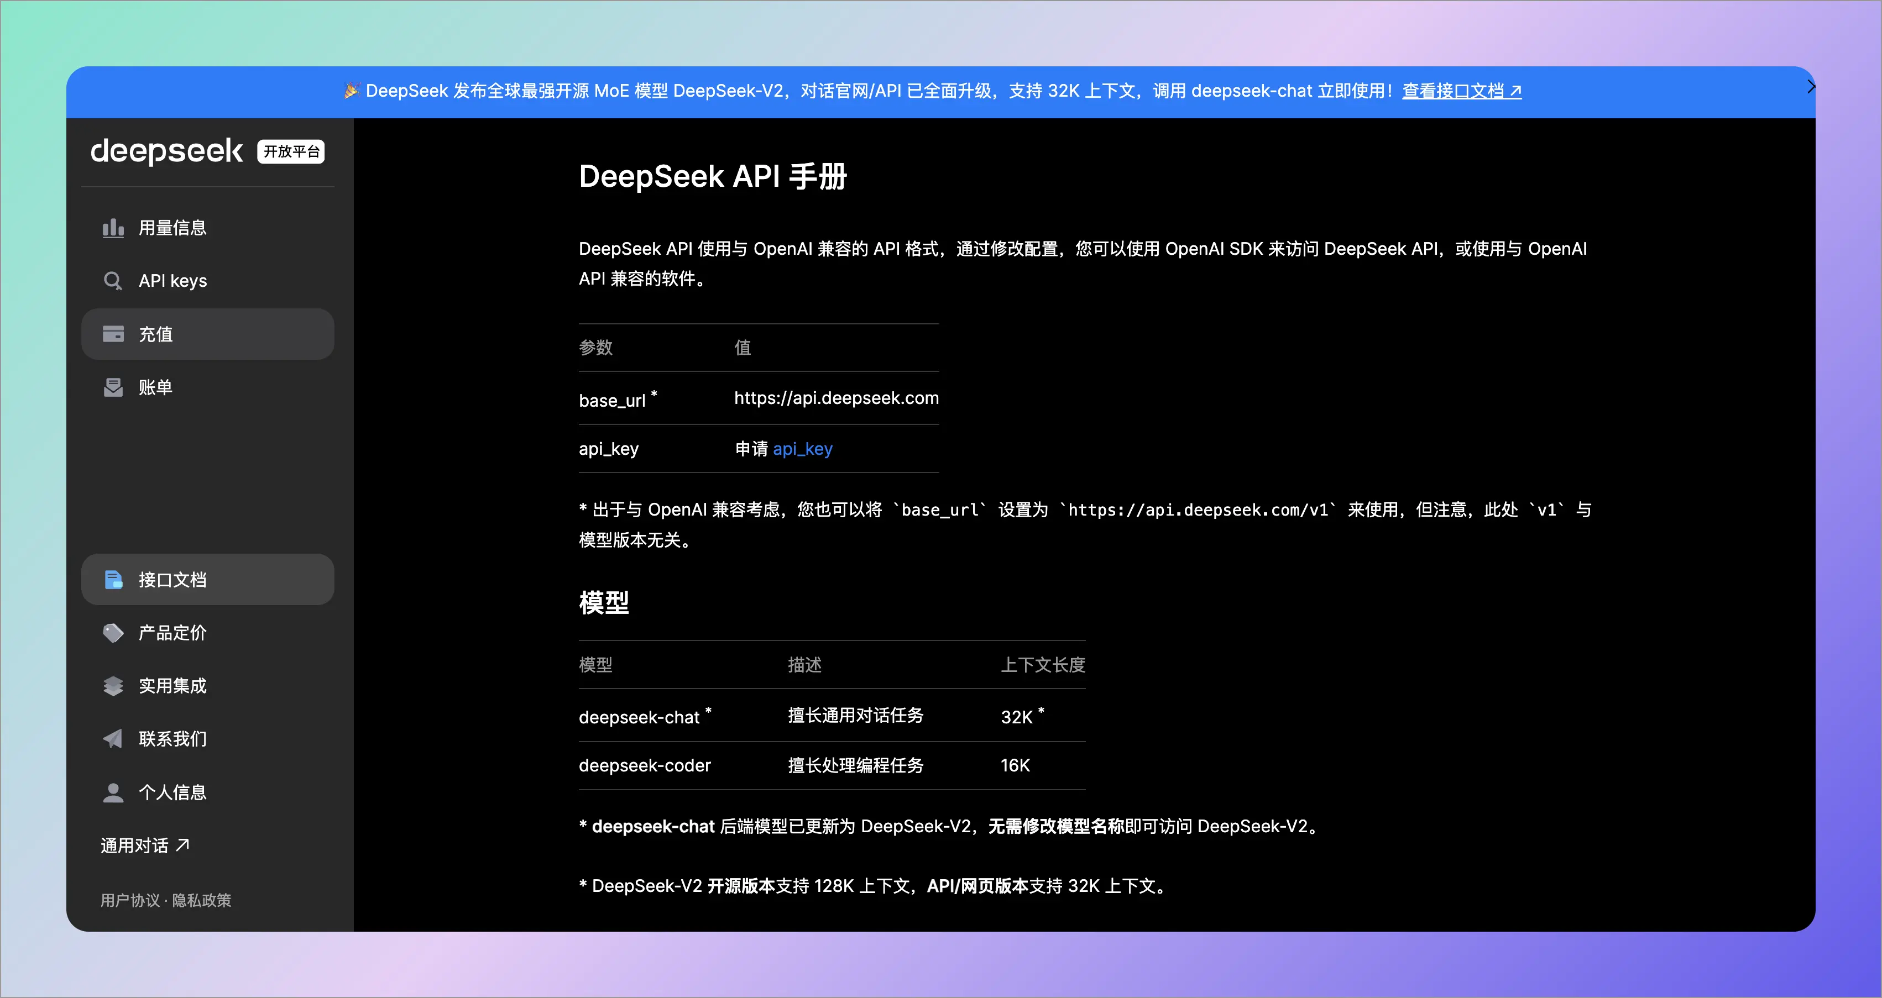Click the recharge credit card icon

tap(113, 334)
